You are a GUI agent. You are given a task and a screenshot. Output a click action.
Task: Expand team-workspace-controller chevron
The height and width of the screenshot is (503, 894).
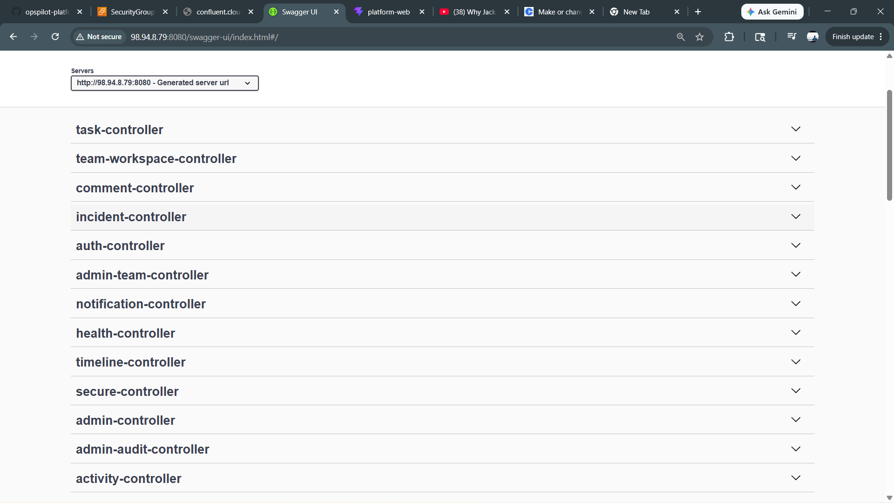pos(796,158)
